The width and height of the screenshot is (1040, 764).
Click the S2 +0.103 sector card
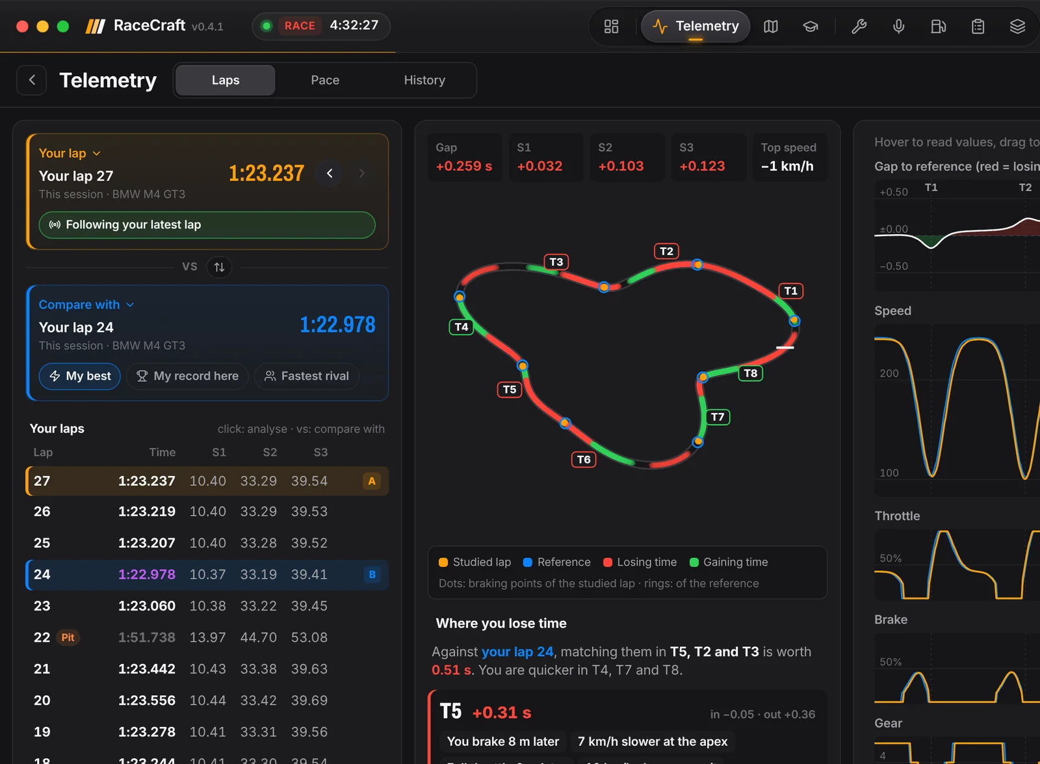click(627, 157)
